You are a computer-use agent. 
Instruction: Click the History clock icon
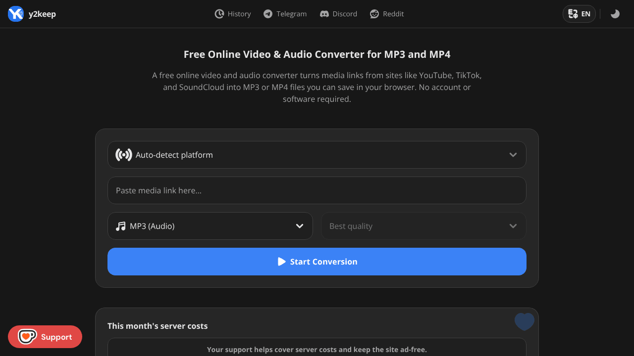[x=219, y=14]
